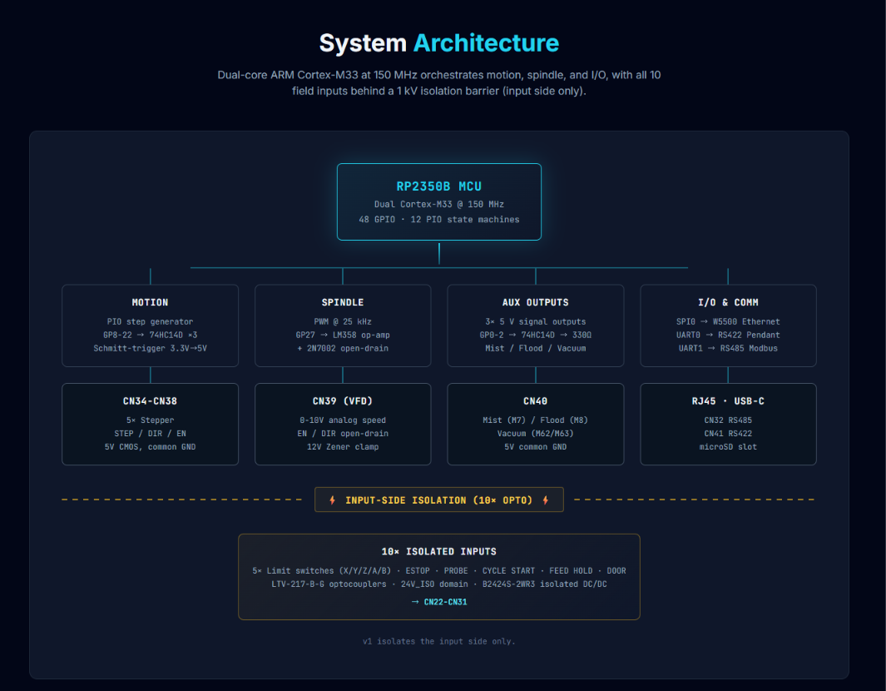Click '0-10V analog speed' text
This screenshot has height=691, width=886.
[343, 420]
